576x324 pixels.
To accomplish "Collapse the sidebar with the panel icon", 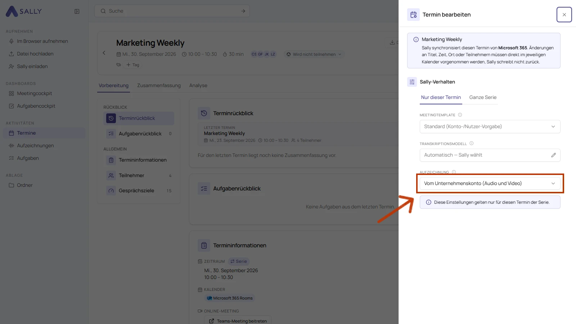I will pyautogui.click(x=77, y=12).
